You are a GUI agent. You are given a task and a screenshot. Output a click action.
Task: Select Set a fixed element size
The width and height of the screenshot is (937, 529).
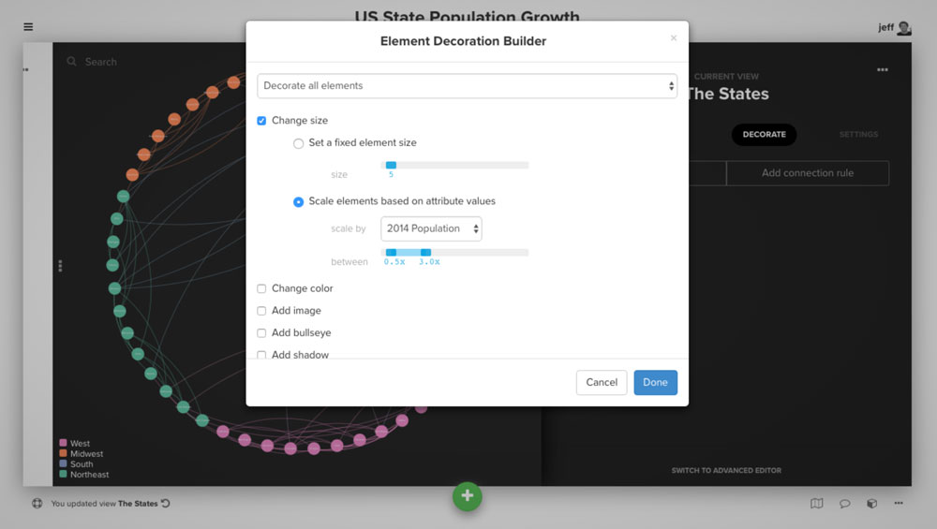[299, 143]
